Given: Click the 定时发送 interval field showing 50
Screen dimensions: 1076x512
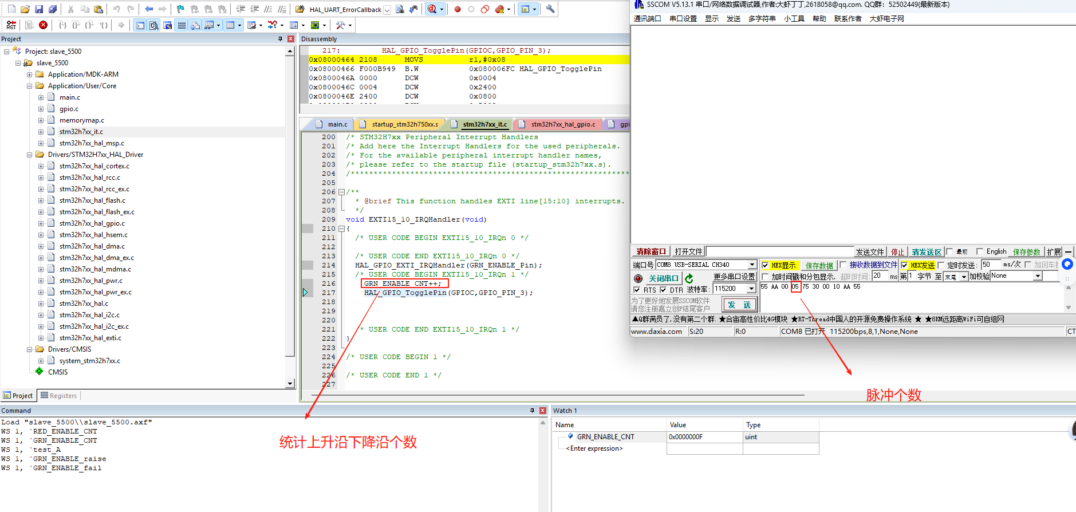Looking at the screenshot, I should coord(991,265).
